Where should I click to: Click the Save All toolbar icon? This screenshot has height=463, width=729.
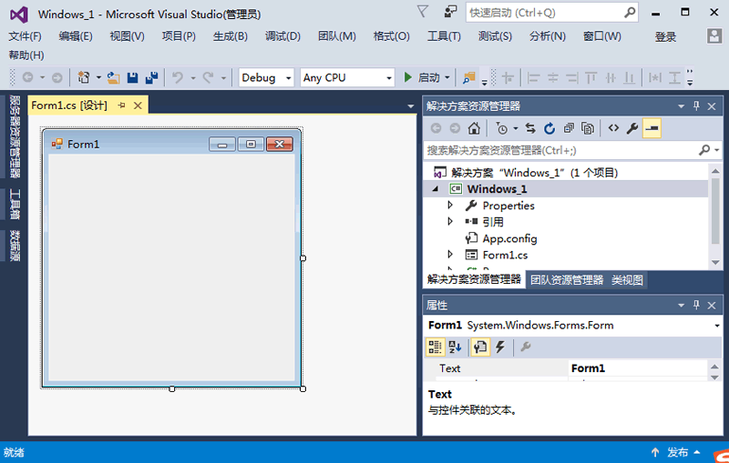(x=150, y=78)
